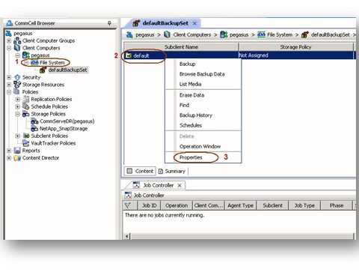Switch to the Content tab

[x=140, y=171]
